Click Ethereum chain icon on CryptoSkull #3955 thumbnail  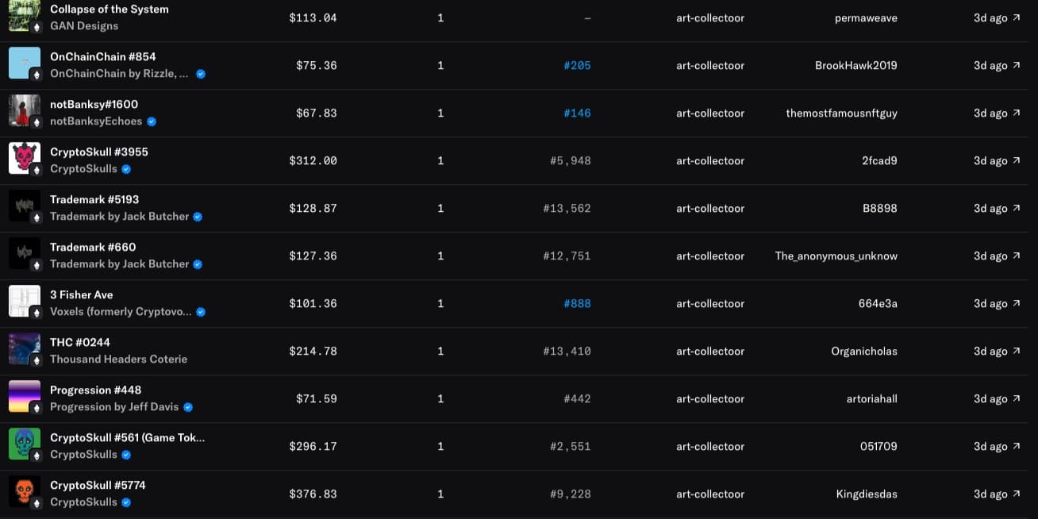pos(36,169)
